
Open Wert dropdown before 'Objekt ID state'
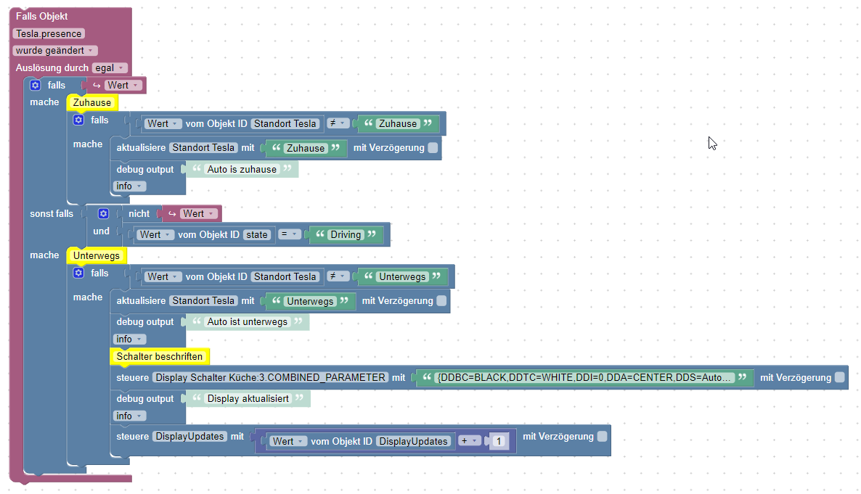click(155, 234)
